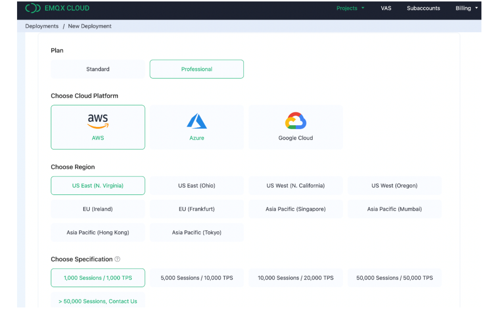Screen dimensions: 485x309
Task: Open the Billing dropdown arrow
Action: pyautogui.click(x=476, y=8)
